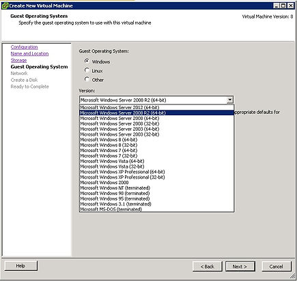
Task: Click the Version combo box field
Action: (156, 100)
